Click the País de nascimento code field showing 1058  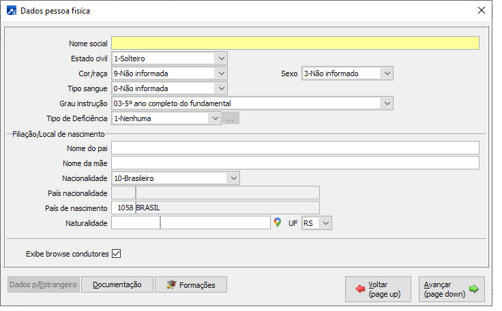coord(123,208)
